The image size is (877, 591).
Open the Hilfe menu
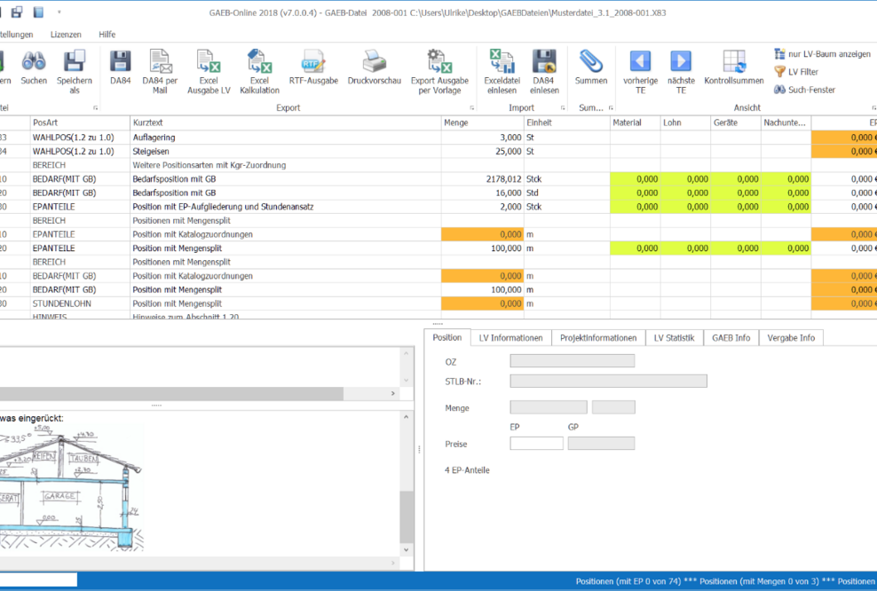click(107, 34)
